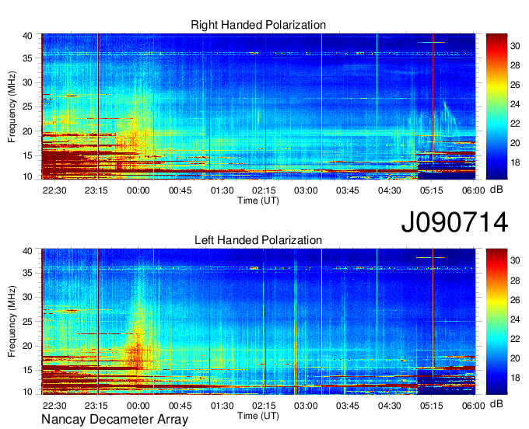Click the '03:00' tick label on the bottom plot

pos(306,406)
